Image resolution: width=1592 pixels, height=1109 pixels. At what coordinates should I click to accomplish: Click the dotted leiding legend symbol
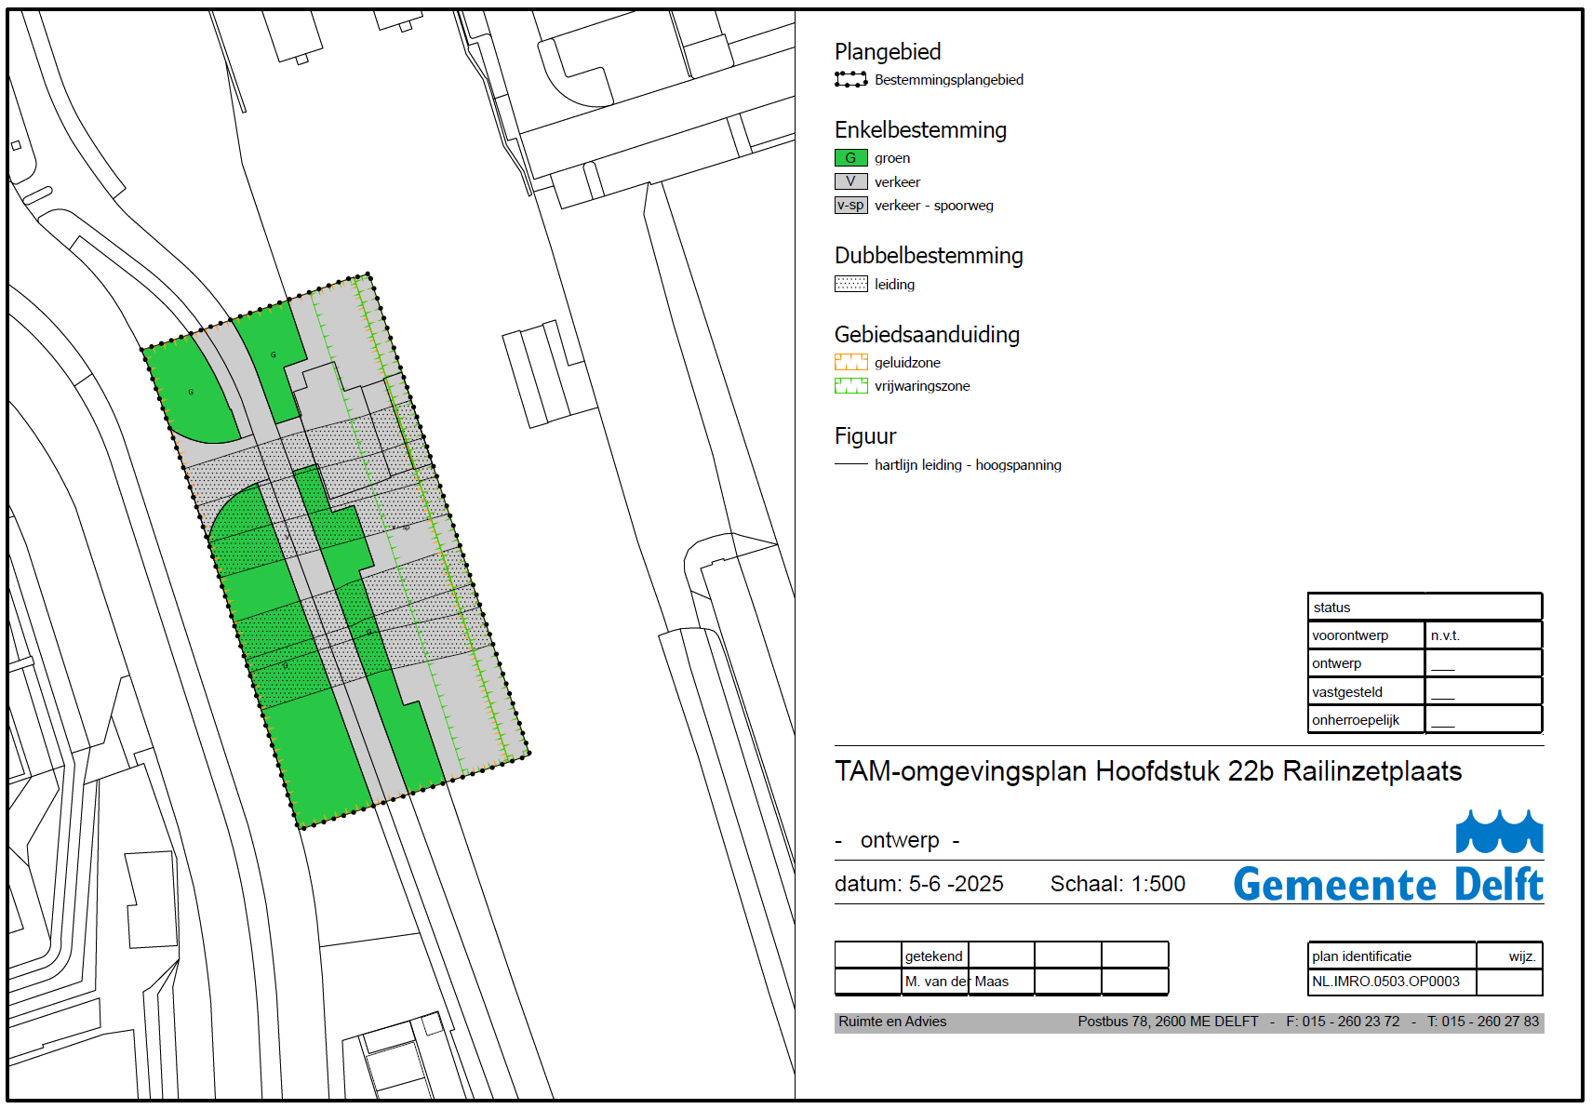point(850,284)
